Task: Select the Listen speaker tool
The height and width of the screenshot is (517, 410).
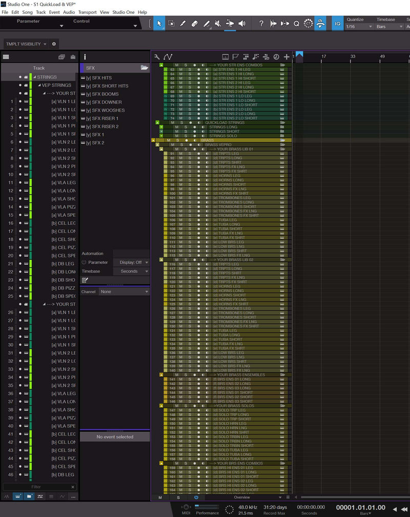Action: click(241, 24)
